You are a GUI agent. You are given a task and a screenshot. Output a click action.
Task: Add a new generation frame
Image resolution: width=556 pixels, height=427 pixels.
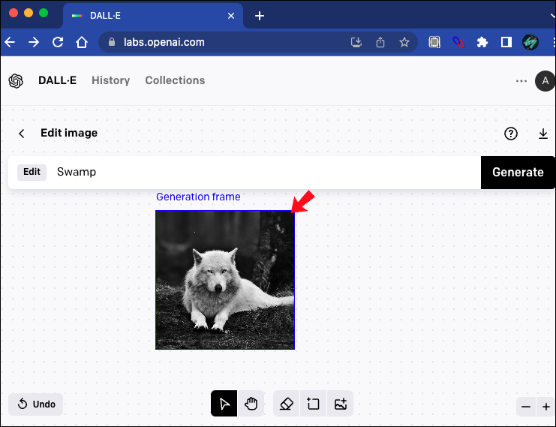pyautogui.click(x=313, y=404)
